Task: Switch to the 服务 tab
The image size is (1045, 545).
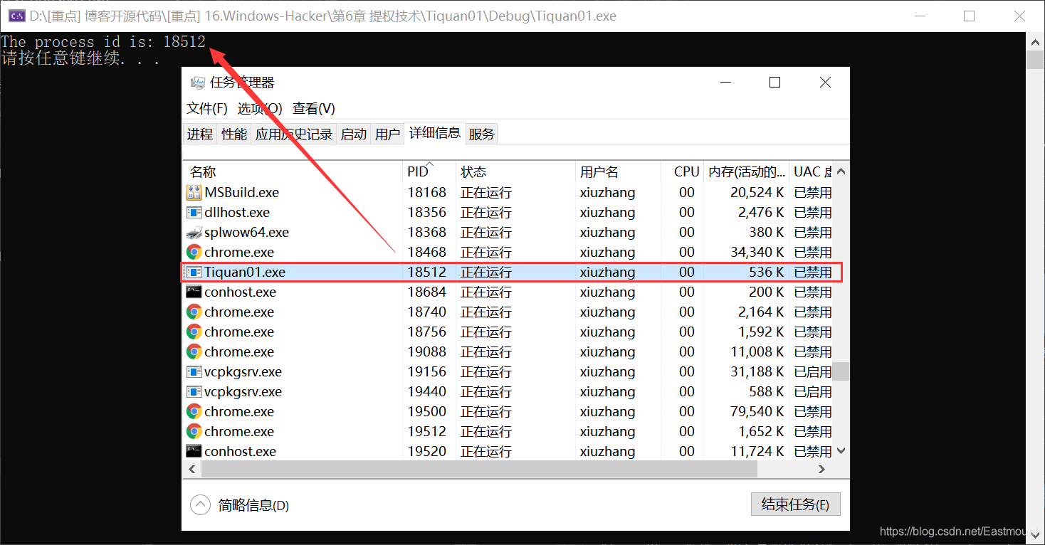Action: pyautogui.click(x=481, y=134)
